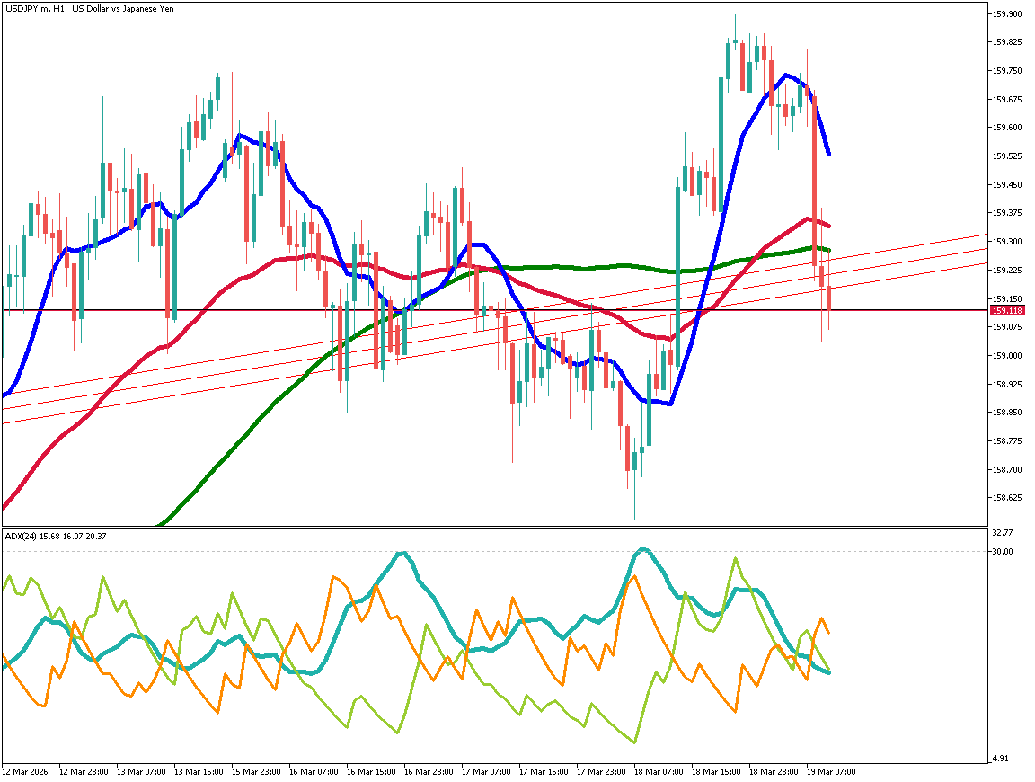Click the 158.625 price axis label
Viewport: 1035px width, 782px height.
1007,497
